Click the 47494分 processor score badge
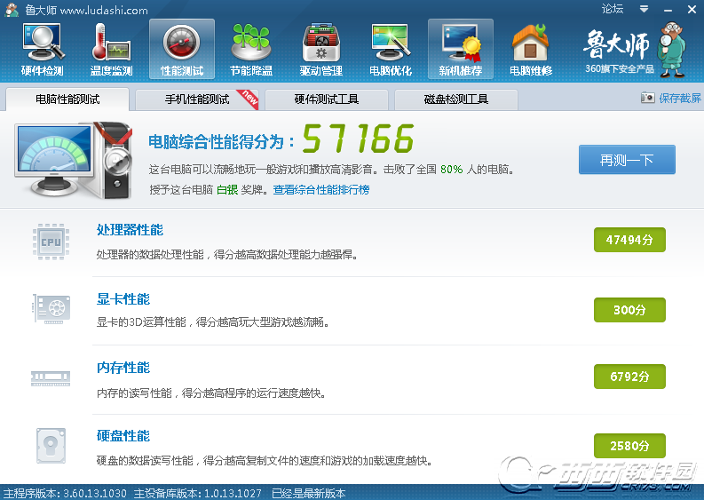704x500 pixels. [x=629, y=240]
